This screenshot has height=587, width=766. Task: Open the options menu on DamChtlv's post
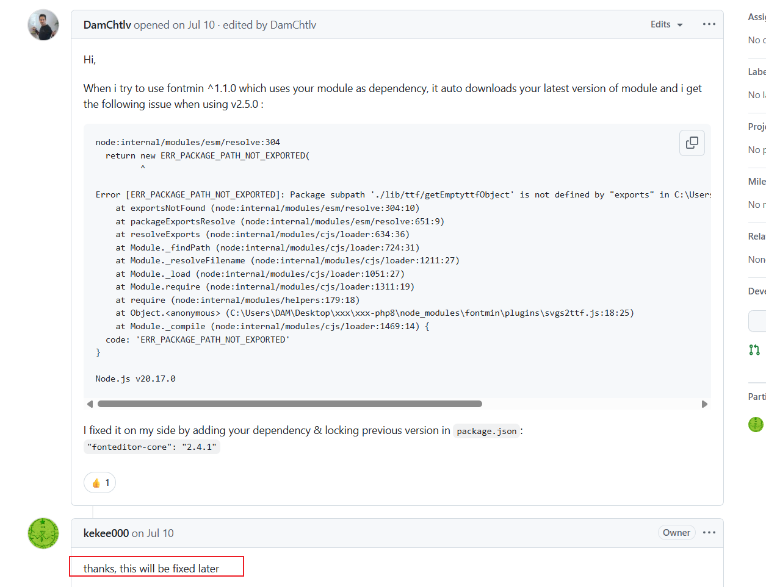point(709,24)
